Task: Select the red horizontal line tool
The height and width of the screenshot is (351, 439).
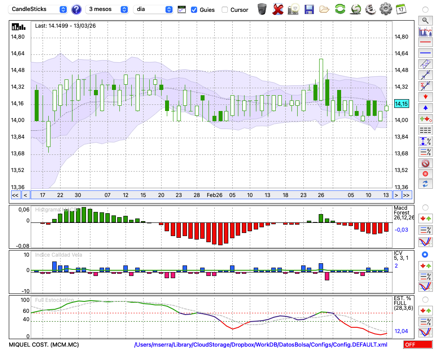Action: 425,43
